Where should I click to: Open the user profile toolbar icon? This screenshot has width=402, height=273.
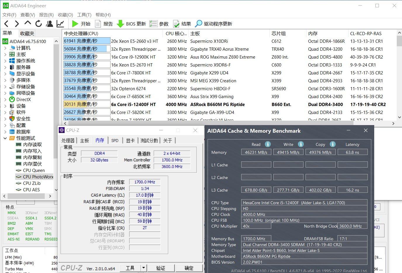click(49, 24)
